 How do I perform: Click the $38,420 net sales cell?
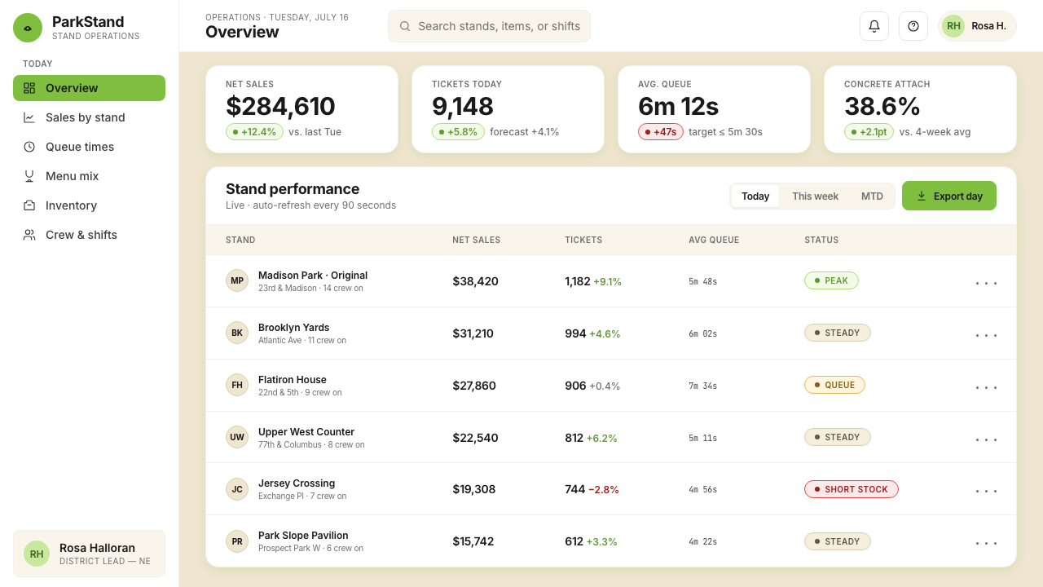click(x=475, y=281)
